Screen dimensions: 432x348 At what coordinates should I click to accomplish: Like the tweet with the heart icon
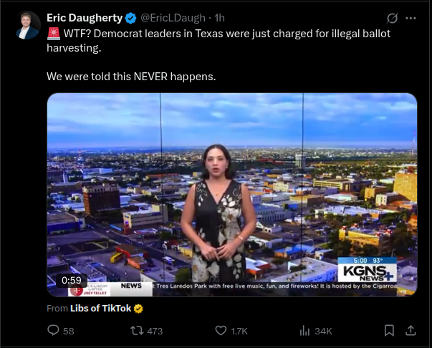point(221,330)
